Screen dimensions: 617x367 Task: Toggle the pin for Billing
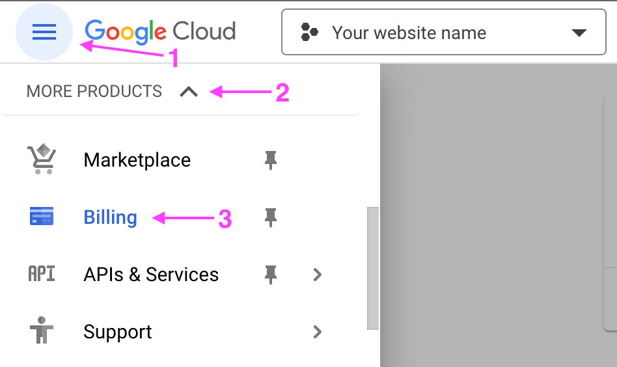point(270,217)
